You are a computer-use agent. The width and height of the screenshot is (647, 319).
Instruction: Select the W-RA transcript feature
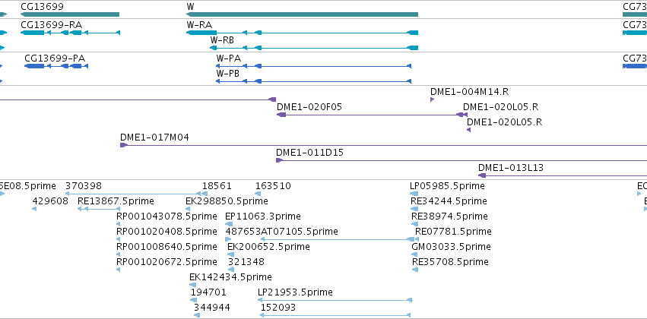[302, 33]
